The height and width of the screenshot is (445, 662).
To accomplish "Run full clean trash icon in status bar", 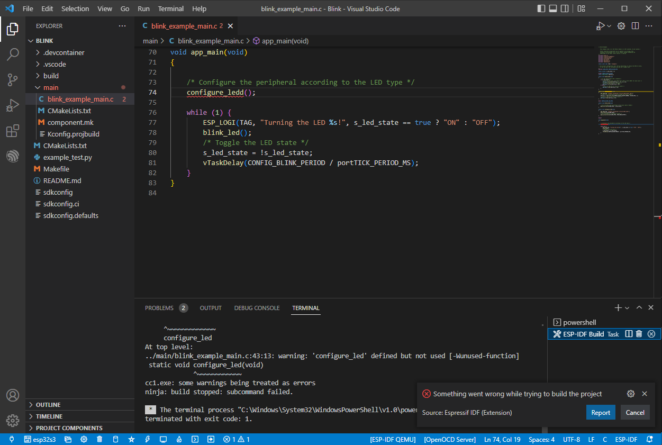I will click(x=99, y=439).
